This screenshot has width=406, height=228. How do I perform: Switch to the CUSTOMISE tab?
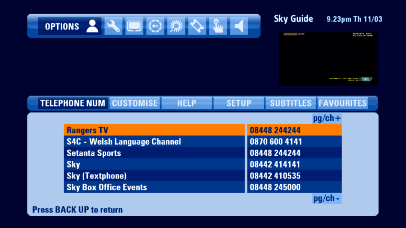tap(135, 103)
